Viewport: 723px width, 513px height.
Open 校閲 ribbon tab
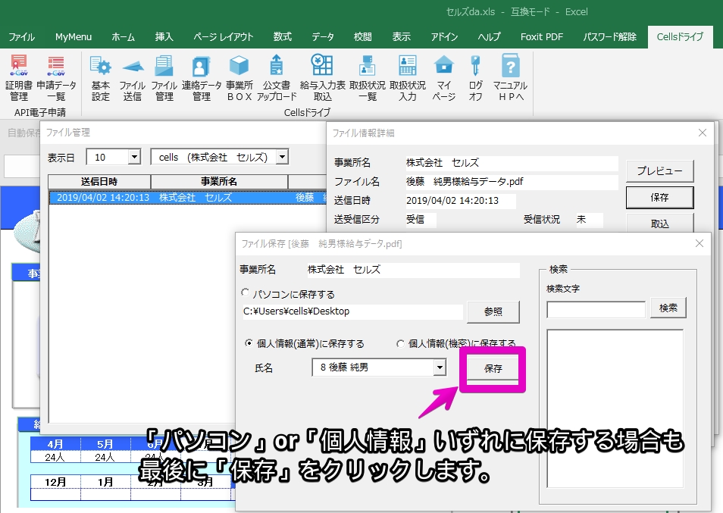tap(363, 37)
